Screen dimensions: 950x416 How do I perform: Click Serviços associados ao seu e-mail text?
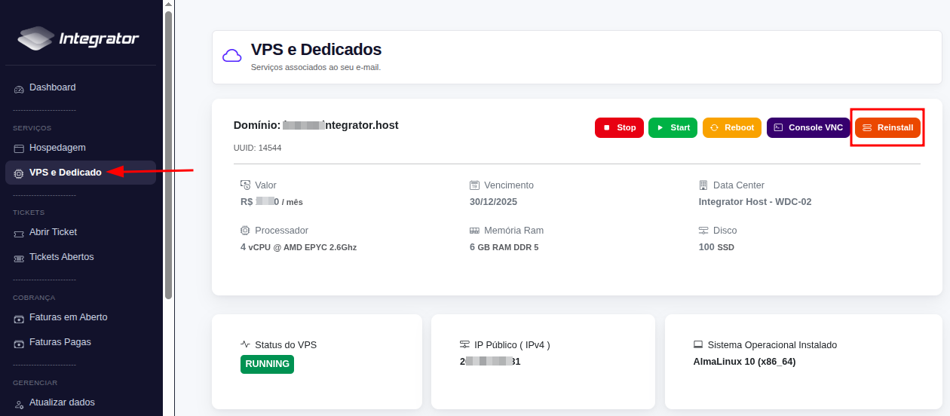(316, 68)
